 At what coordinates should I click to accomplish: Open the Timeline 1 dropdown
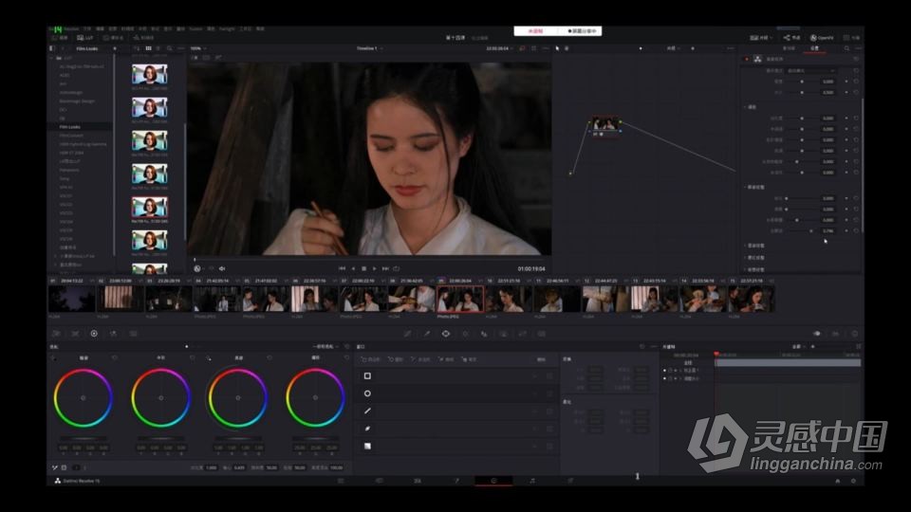(369, 48)
